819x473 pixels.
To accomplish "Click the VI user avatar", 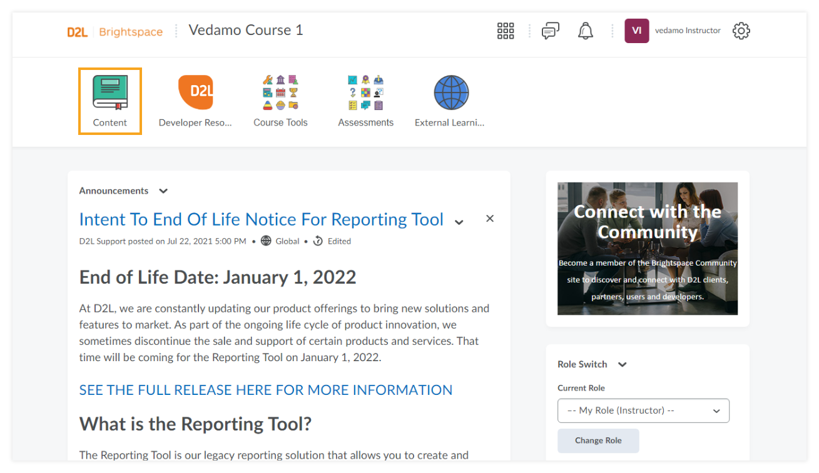I will (x=637, y=31).
